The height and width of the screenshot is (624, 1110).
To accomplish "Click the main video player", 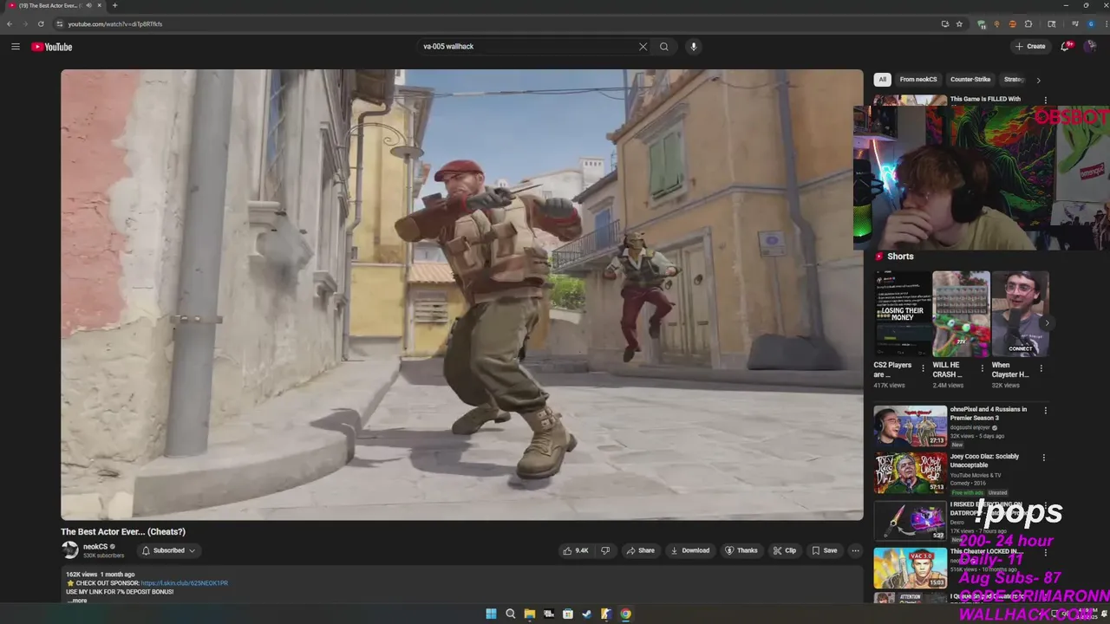I will (x=461, y=295).
